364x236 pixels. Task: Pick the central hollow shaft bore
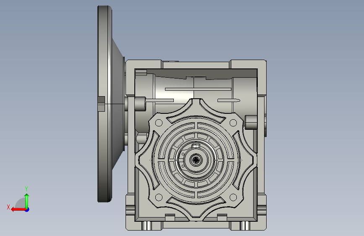pyautogui.click(x=196, y=160)
